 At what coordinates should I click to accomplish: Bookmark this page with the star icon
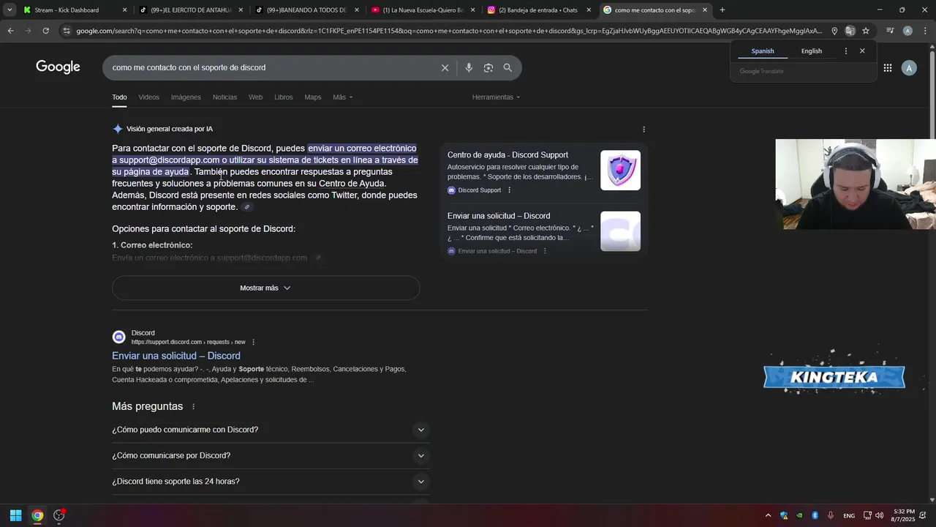[x=866, y=31]
